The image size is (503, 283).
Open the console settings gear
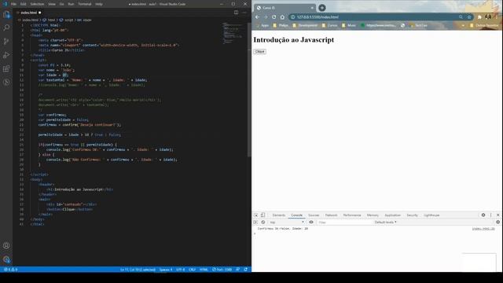[497, 222]
